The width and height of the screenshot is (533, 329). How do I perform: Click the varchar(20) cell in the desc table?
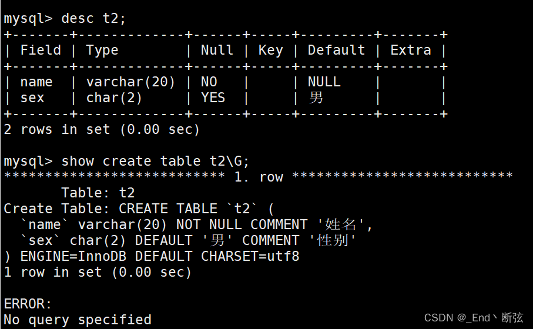click(x=130, y=82)
